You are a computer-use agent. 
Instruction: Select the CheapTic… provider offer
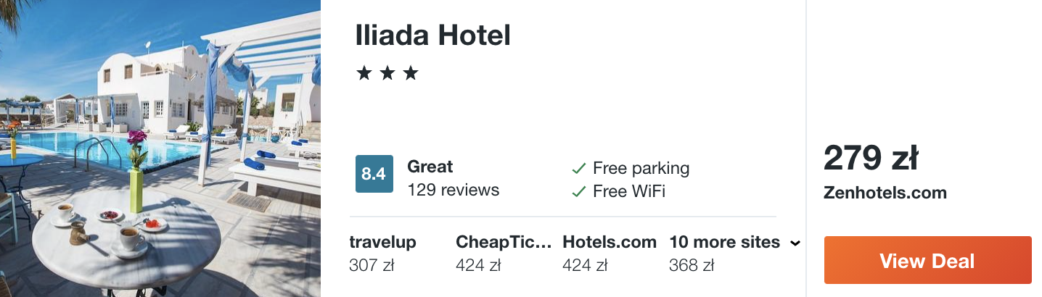[x=504, y=242]
